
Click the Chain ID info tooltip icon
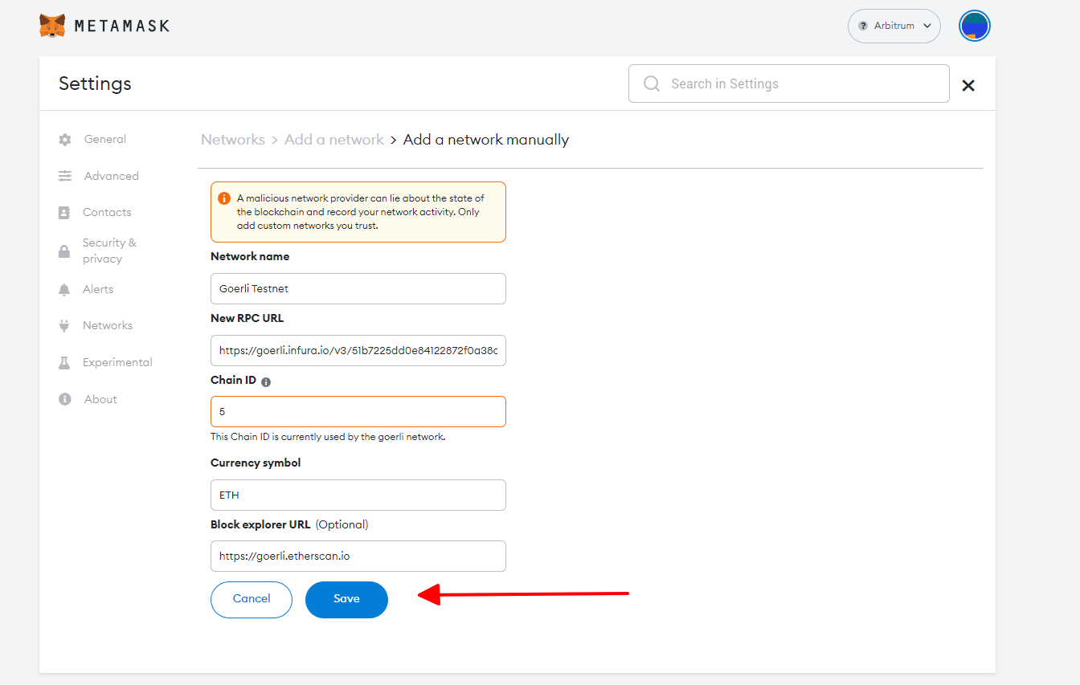click(x=266, y=382)
